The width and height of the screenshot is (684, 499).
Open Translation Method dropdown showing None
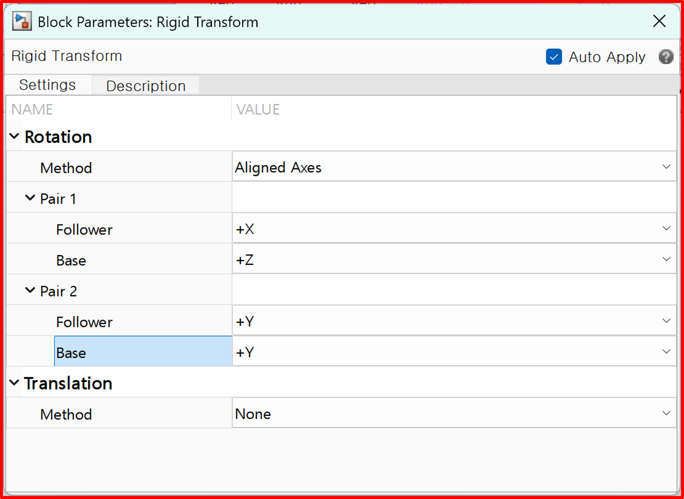[454, 413]
